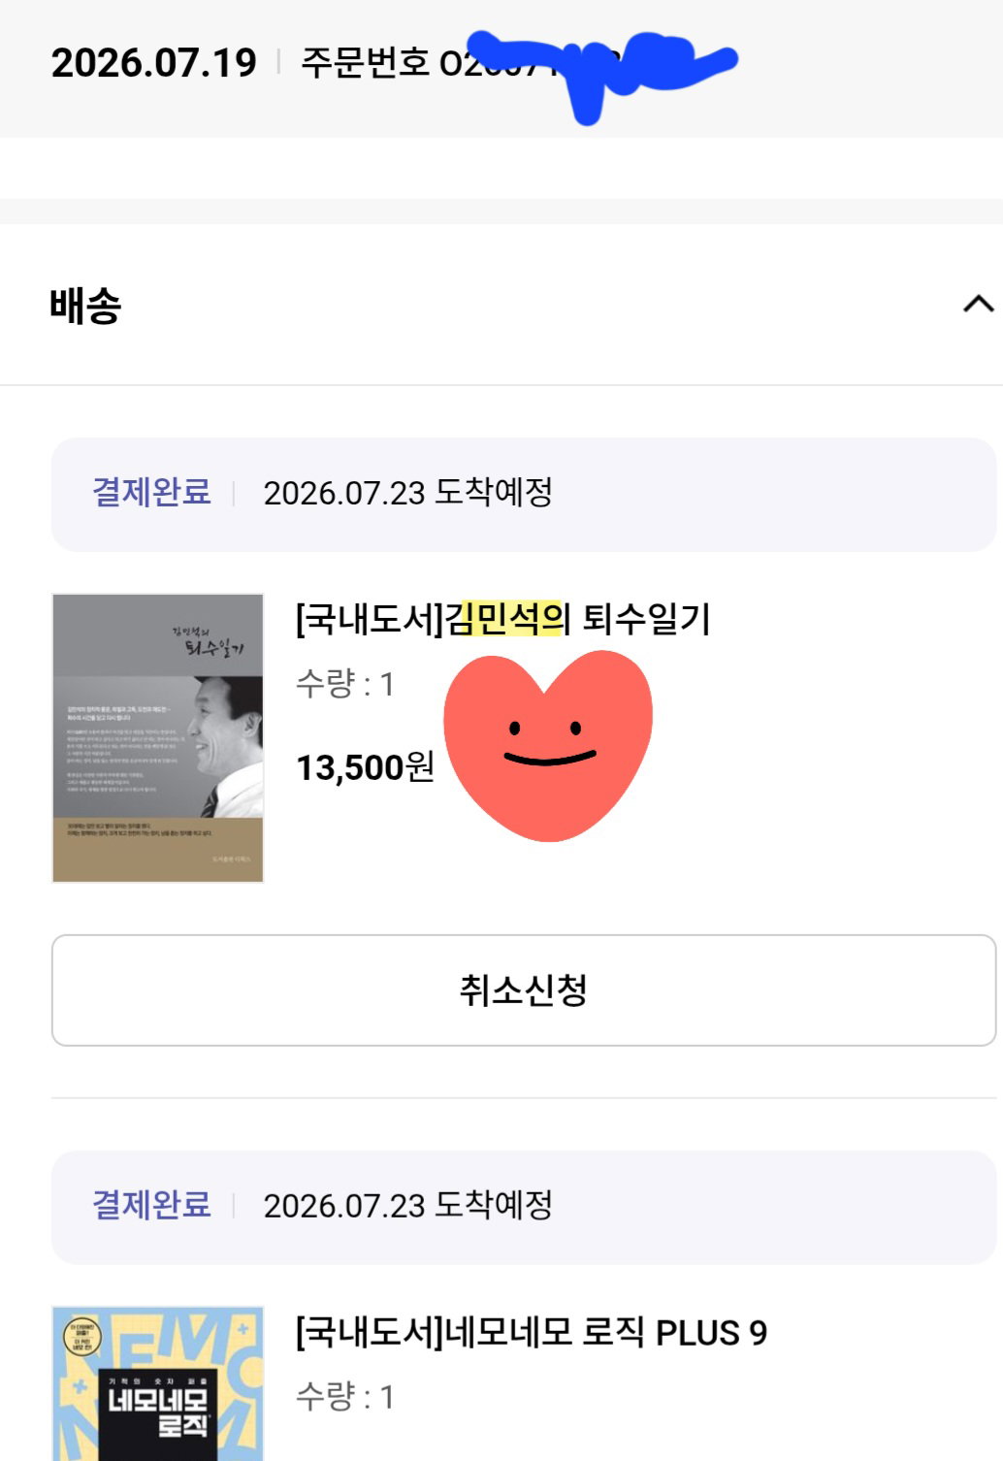Click the 네모네모 로직 text on the book cover
The image size is (1003, 1461).
pos(158,1412)
